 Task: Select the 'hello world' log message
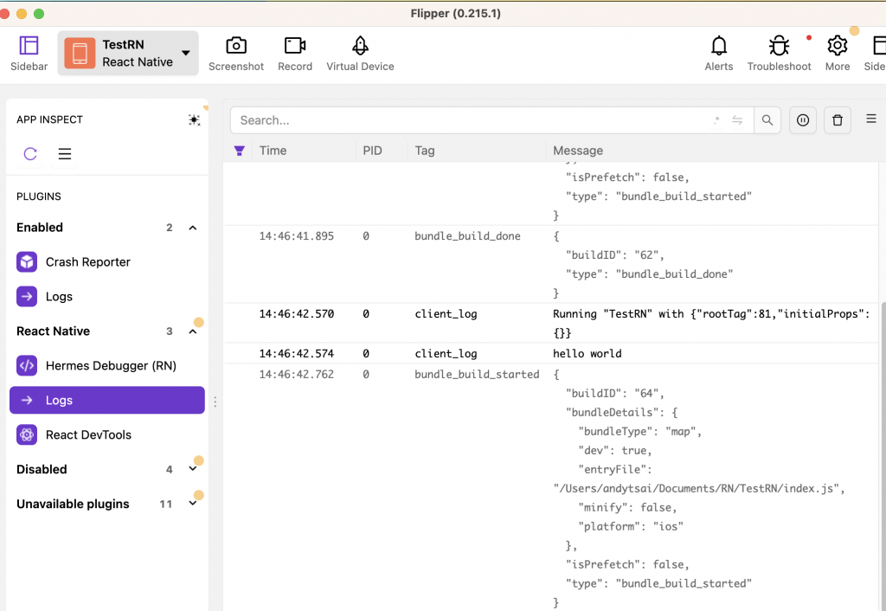click(x=587, y=354)
